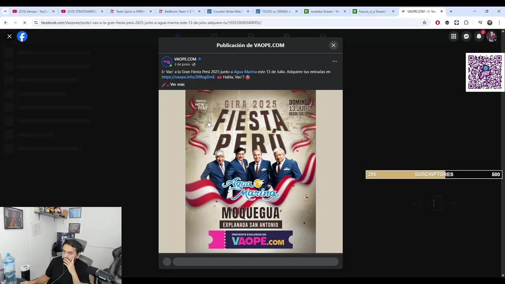
Task: Close the post viewer with the top-left X
Action: [x=9, y=36]
